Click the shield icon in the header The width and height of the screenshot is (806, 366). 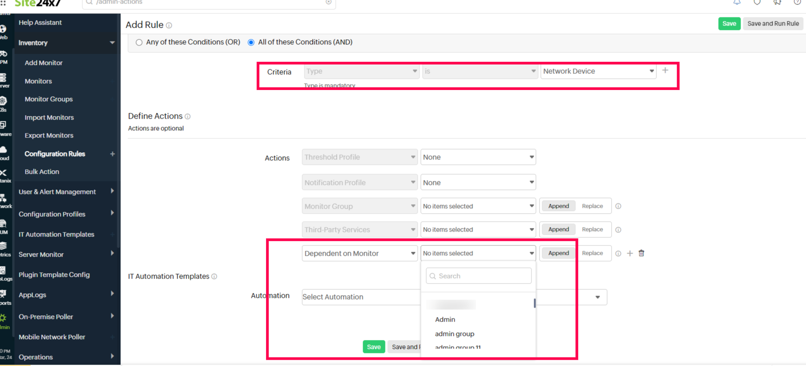click(757, 2)
